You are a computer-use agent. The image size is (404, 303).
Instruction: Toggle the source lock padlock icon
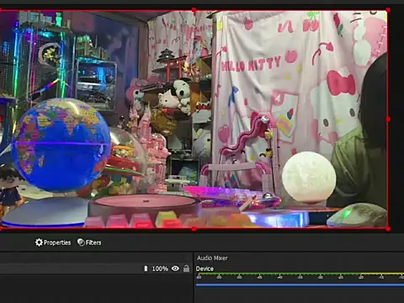pyautogui.click(x=186, y=268)
